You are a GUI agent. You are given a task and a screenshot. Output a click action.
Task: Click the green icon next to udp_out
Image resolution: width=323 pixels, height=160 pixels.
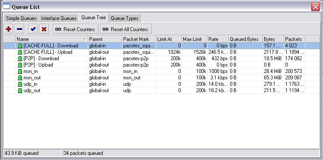click(20, 90)
